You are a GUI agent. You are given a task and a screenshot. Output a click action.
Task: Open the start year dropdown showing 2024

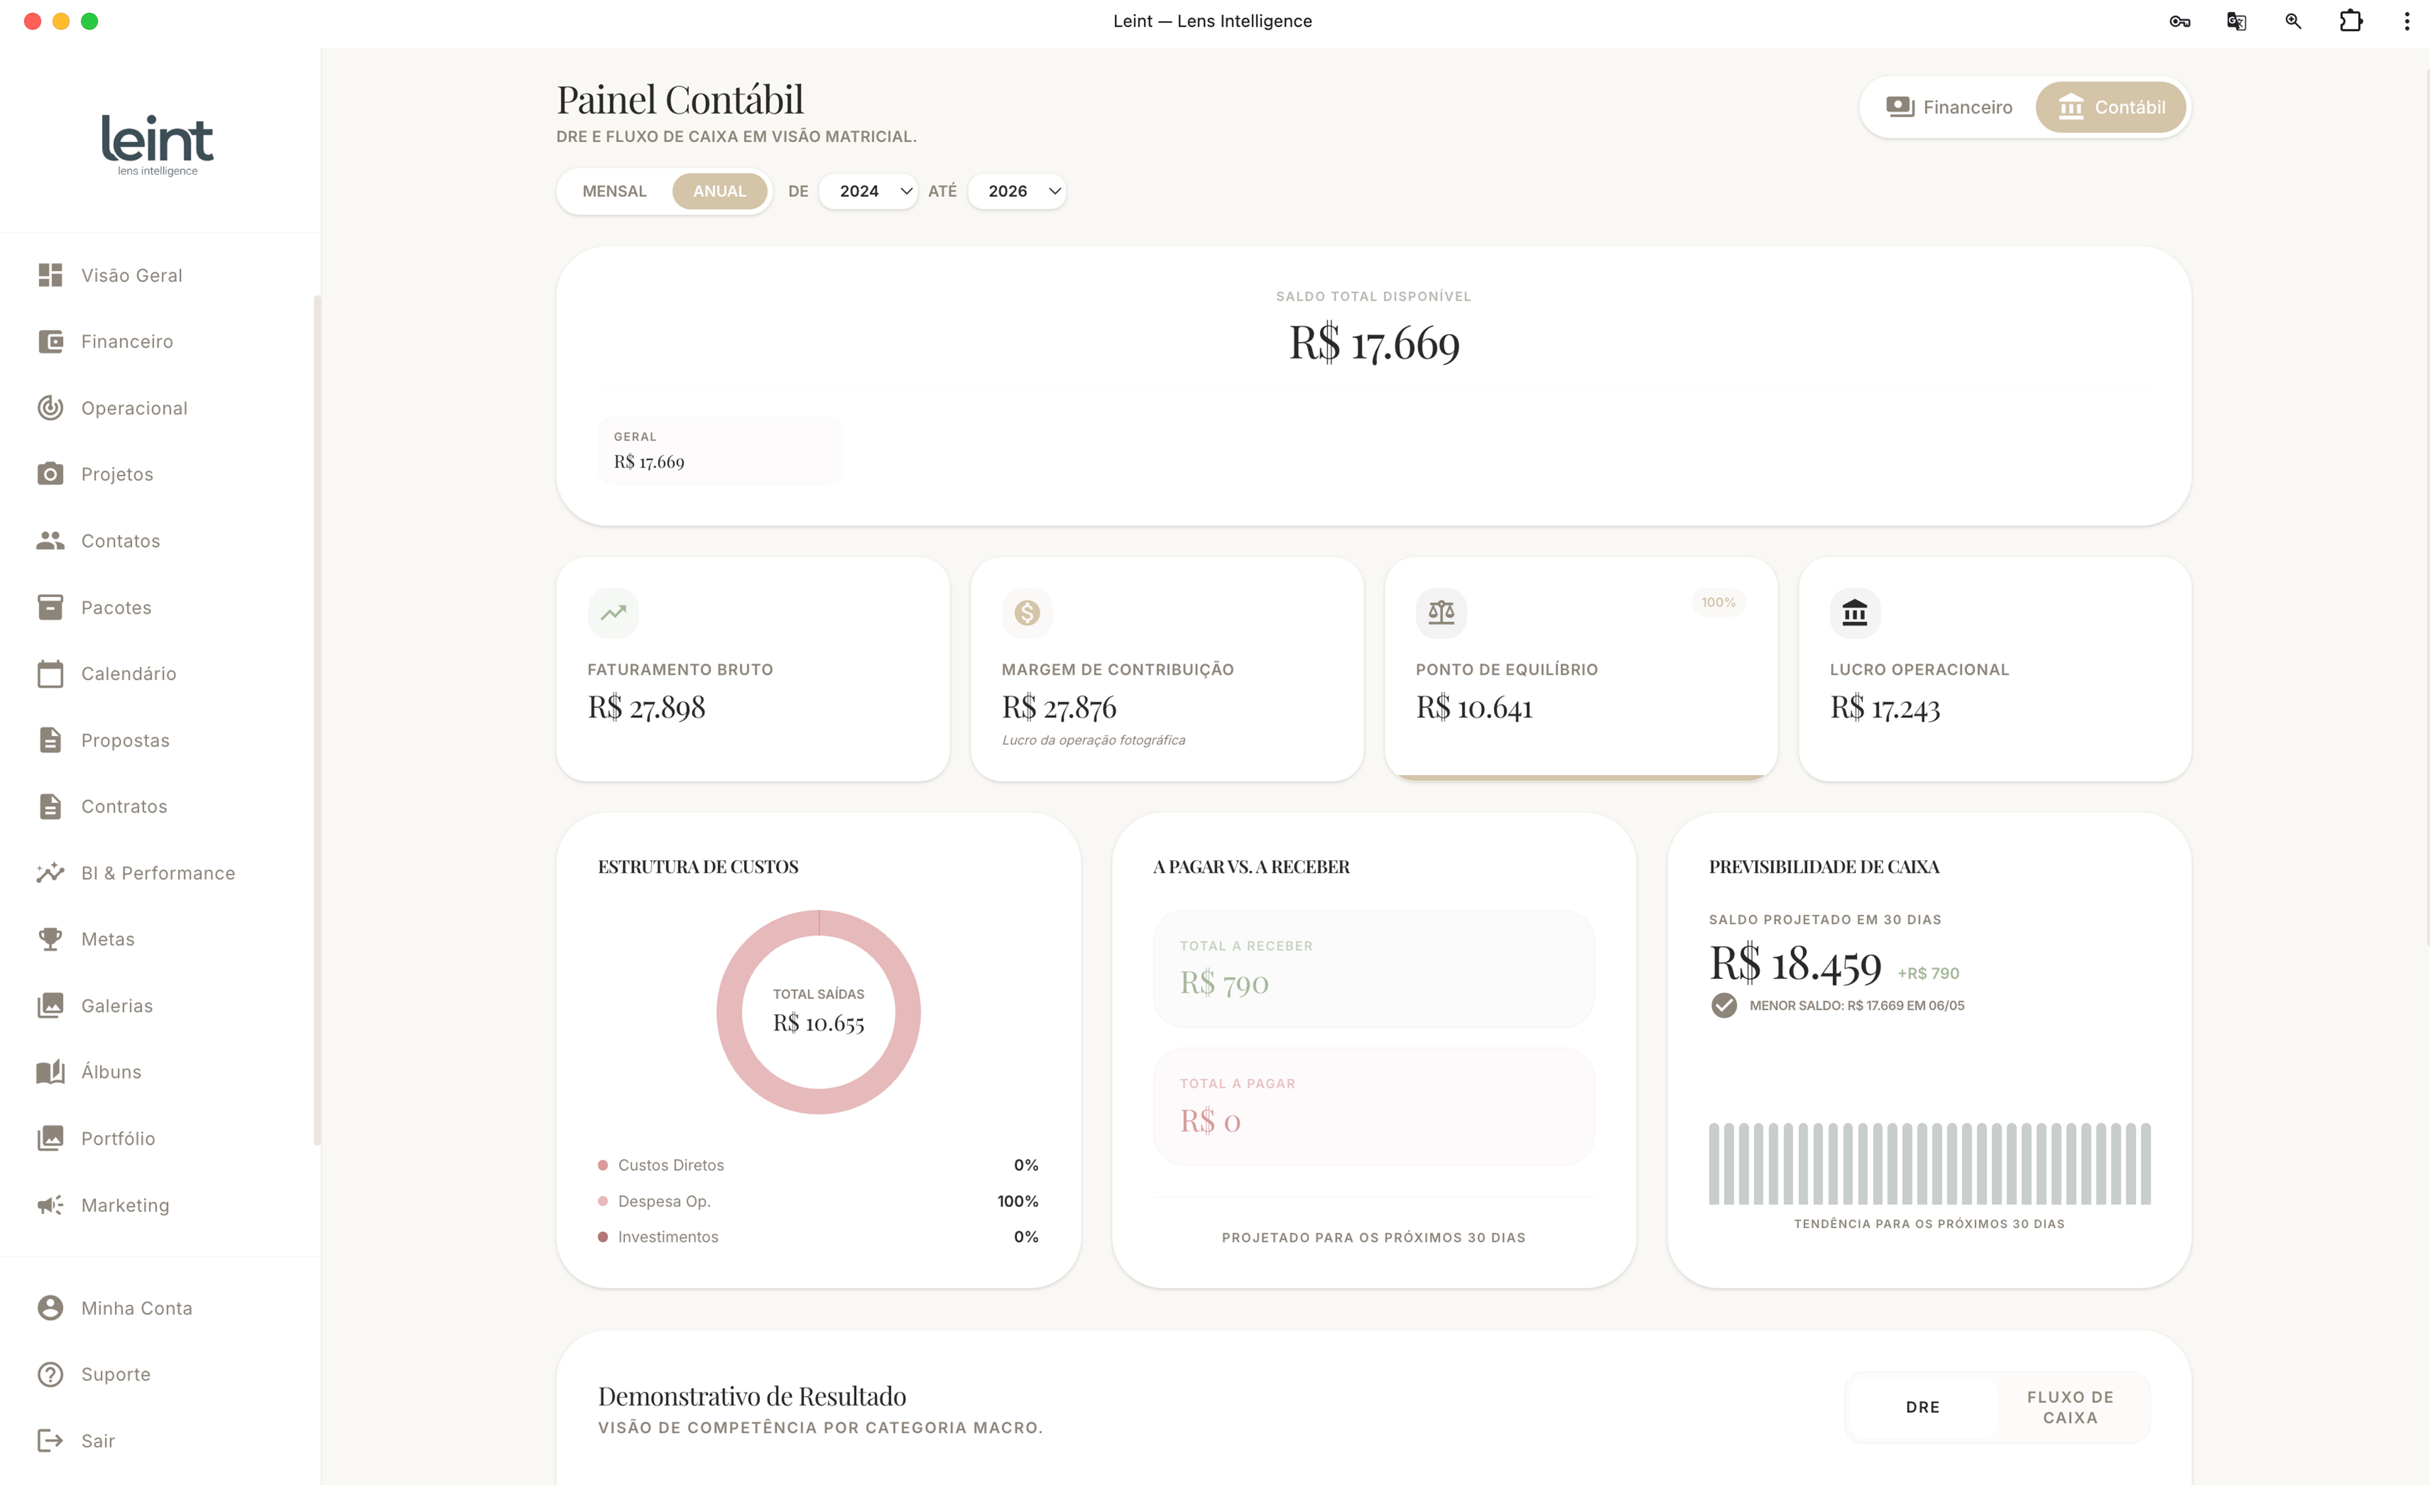pos(869,191)
